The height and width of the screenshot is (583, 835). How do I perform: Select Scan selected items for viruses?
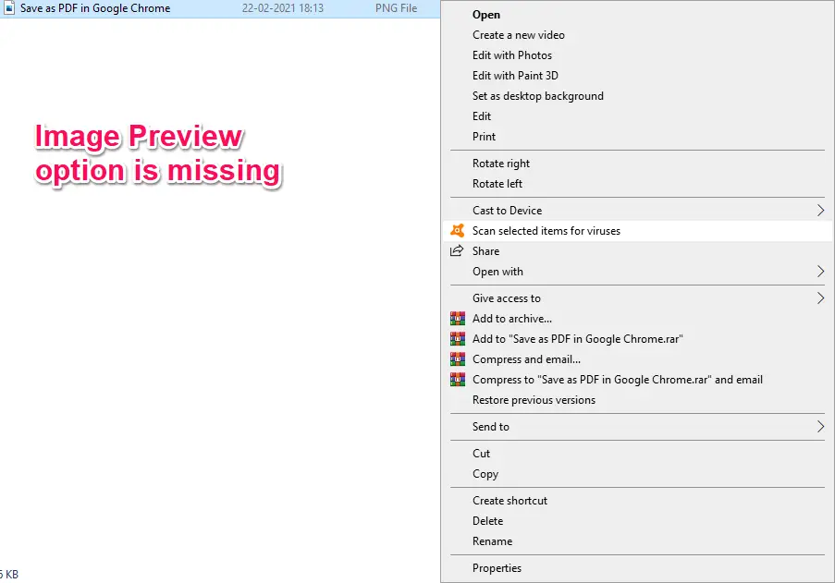637,230
